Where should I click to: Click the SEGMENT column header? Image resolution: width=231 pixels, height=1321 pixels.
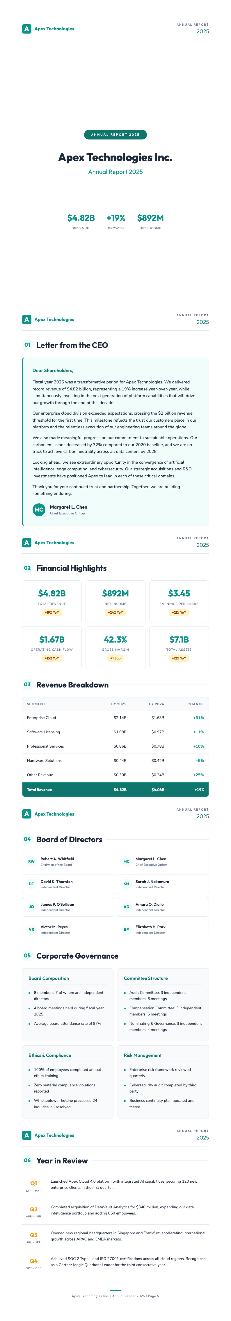coord(36,704)
